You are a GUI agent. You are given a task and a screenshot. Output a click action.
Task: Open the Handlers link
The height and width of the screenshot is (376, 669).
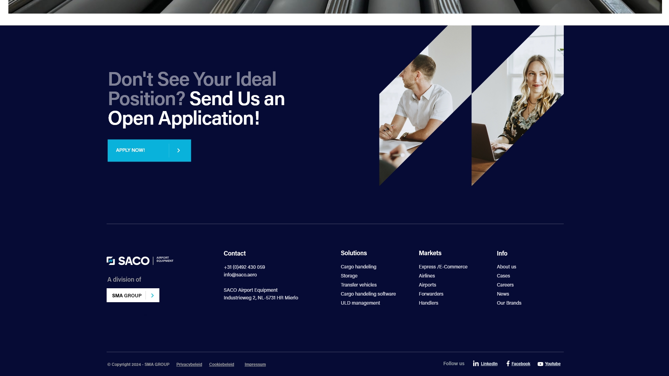(x=429, y=303)
